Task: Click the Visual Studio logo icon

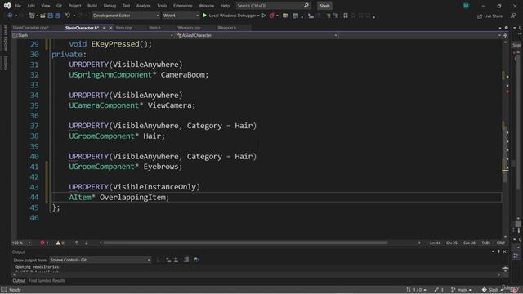Action: [7, 6]
